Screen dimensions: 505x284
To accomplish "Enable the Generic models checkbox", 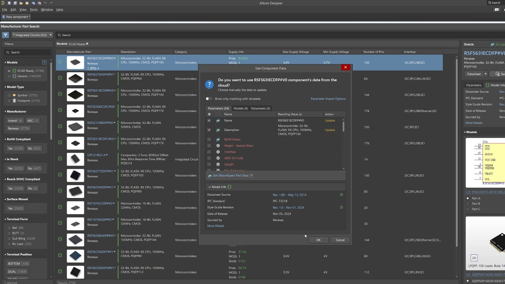I will (x=9, y=76).
